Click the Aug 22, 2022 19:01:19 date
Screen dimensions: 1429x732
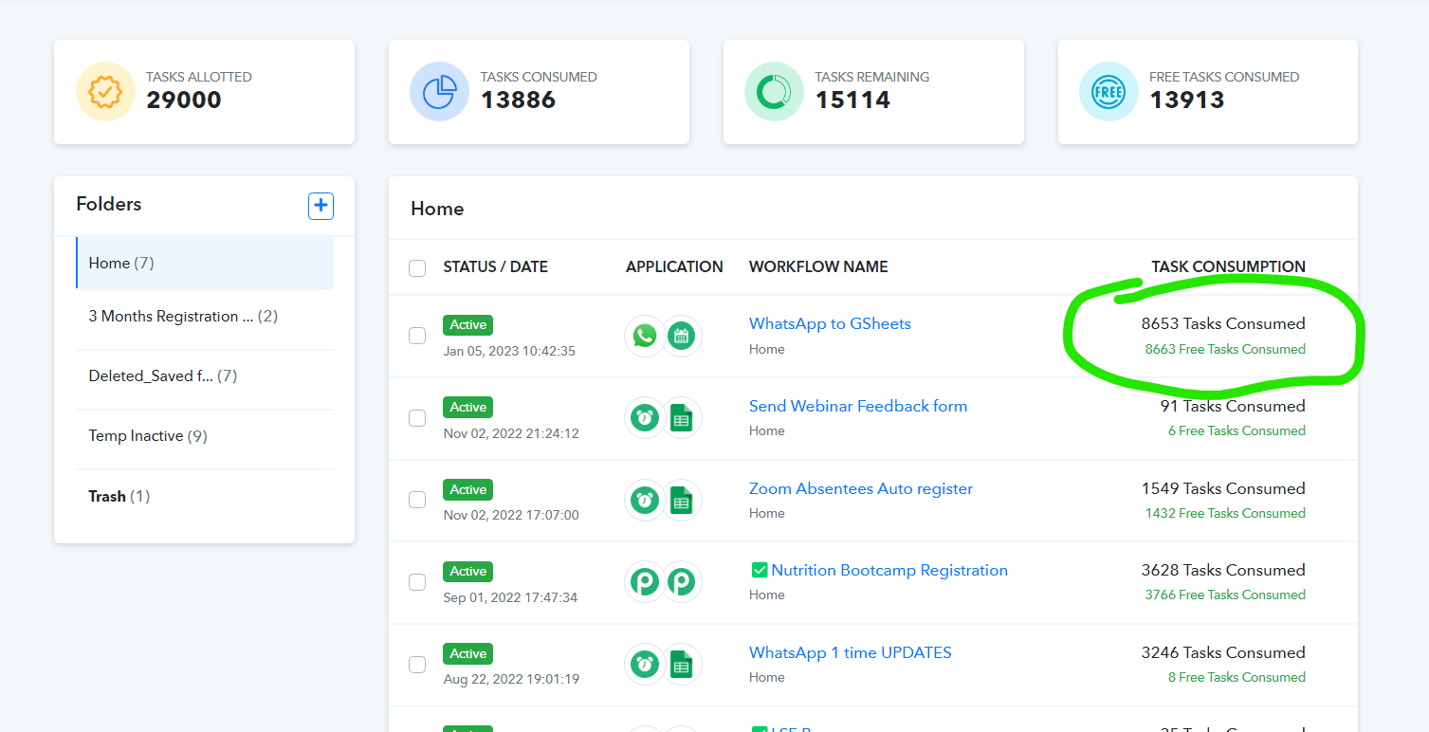(x=511, y=679)
